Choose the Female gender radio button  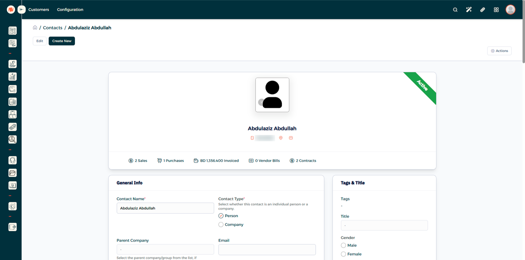[x=343, y=254]
